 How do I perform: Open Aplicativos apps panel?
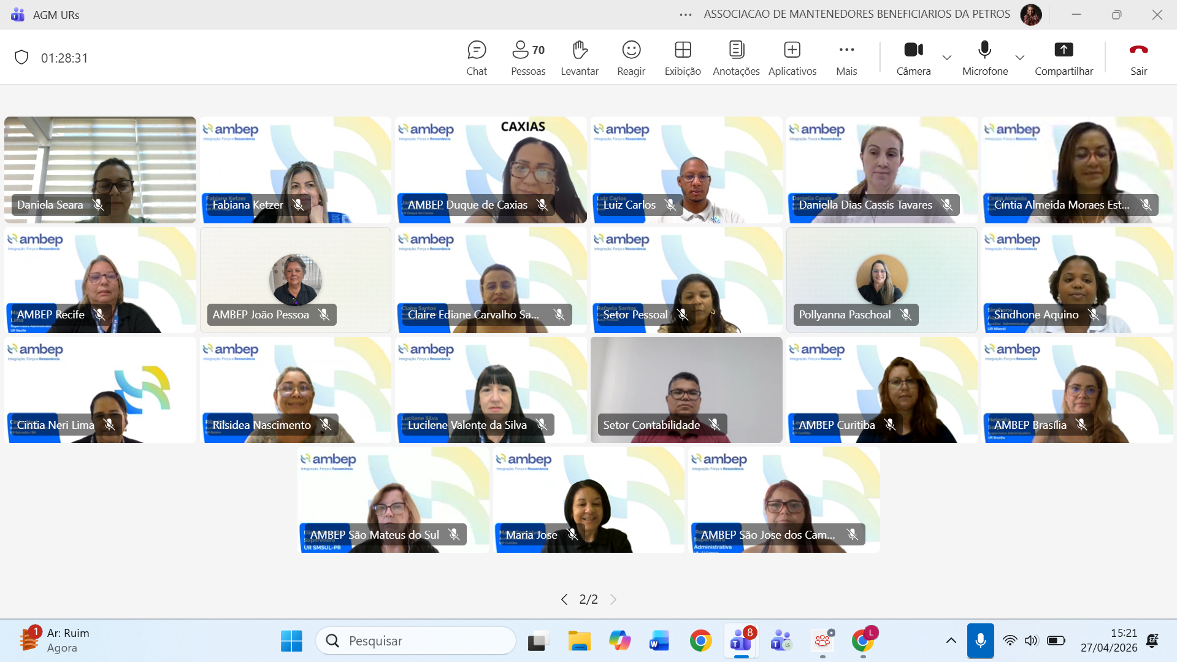click(x=792, y=58)
